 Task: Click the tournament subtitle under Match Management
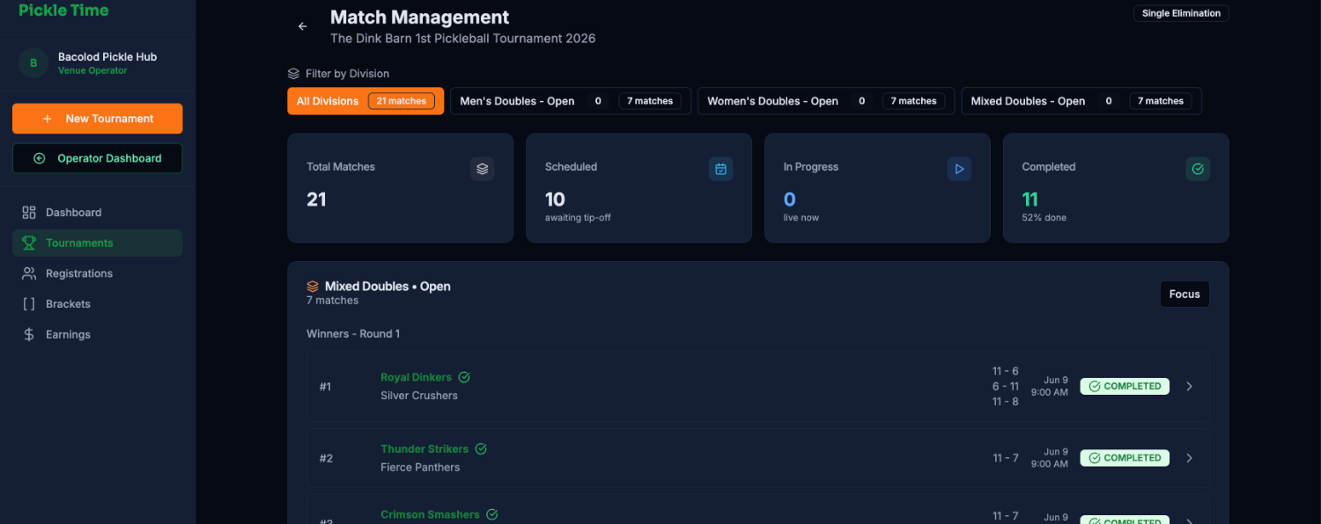click(463, 39)
